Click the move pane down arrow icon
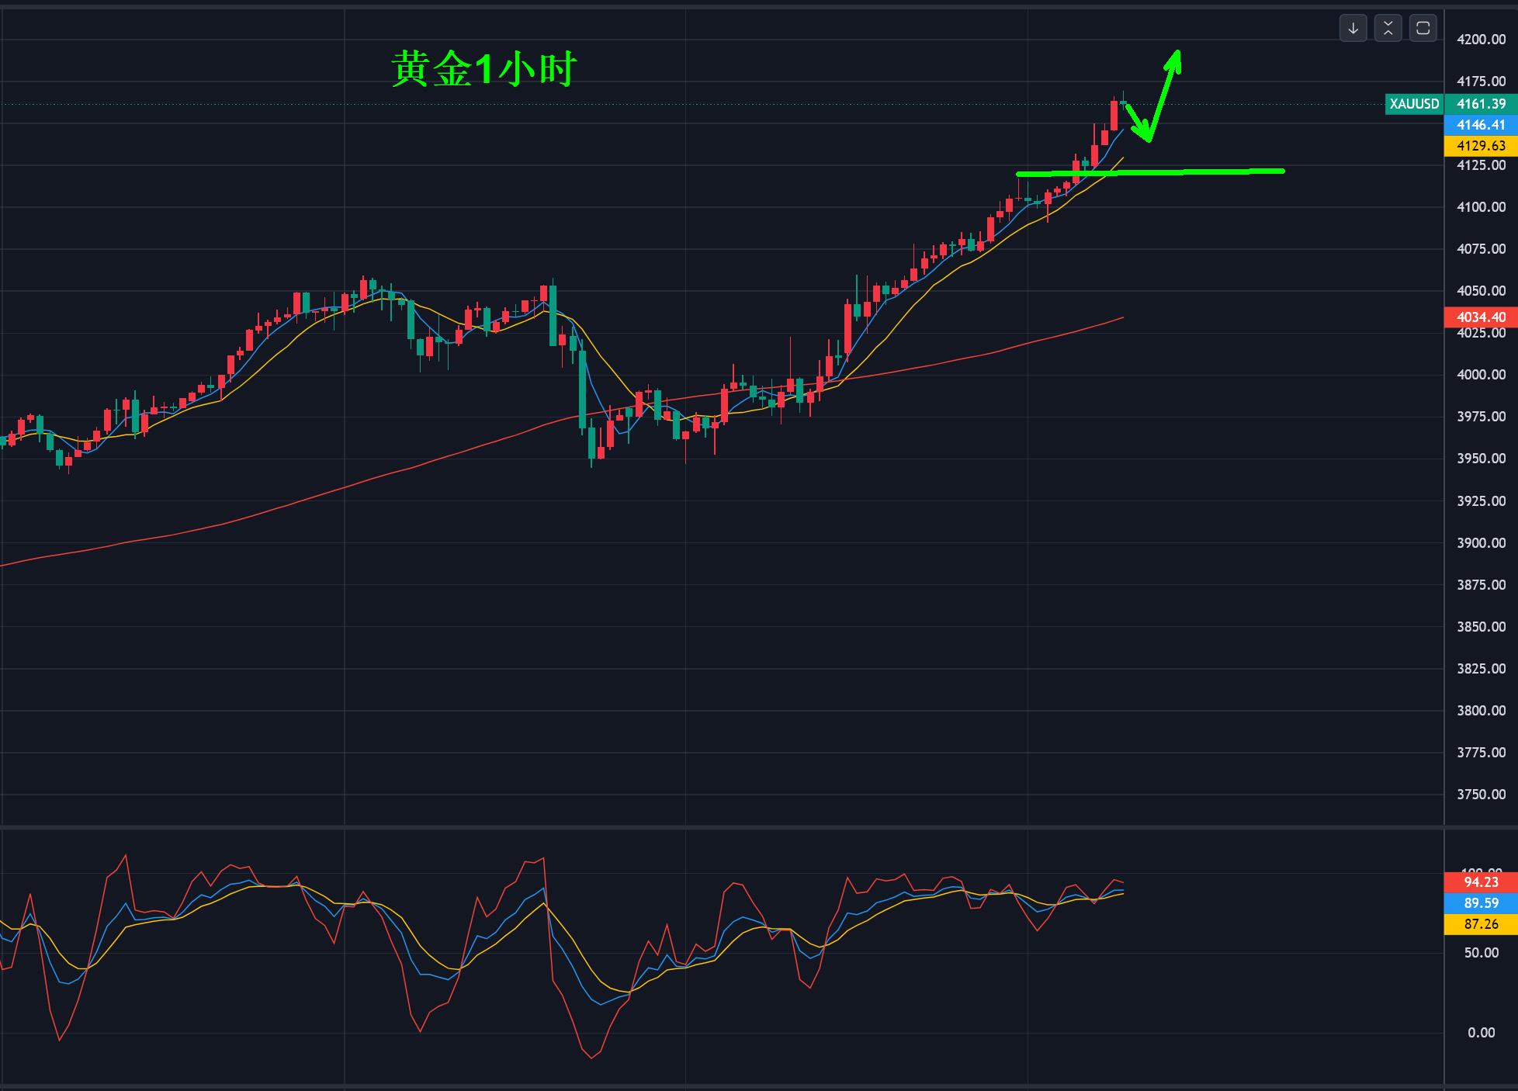 coord(1353,29)
